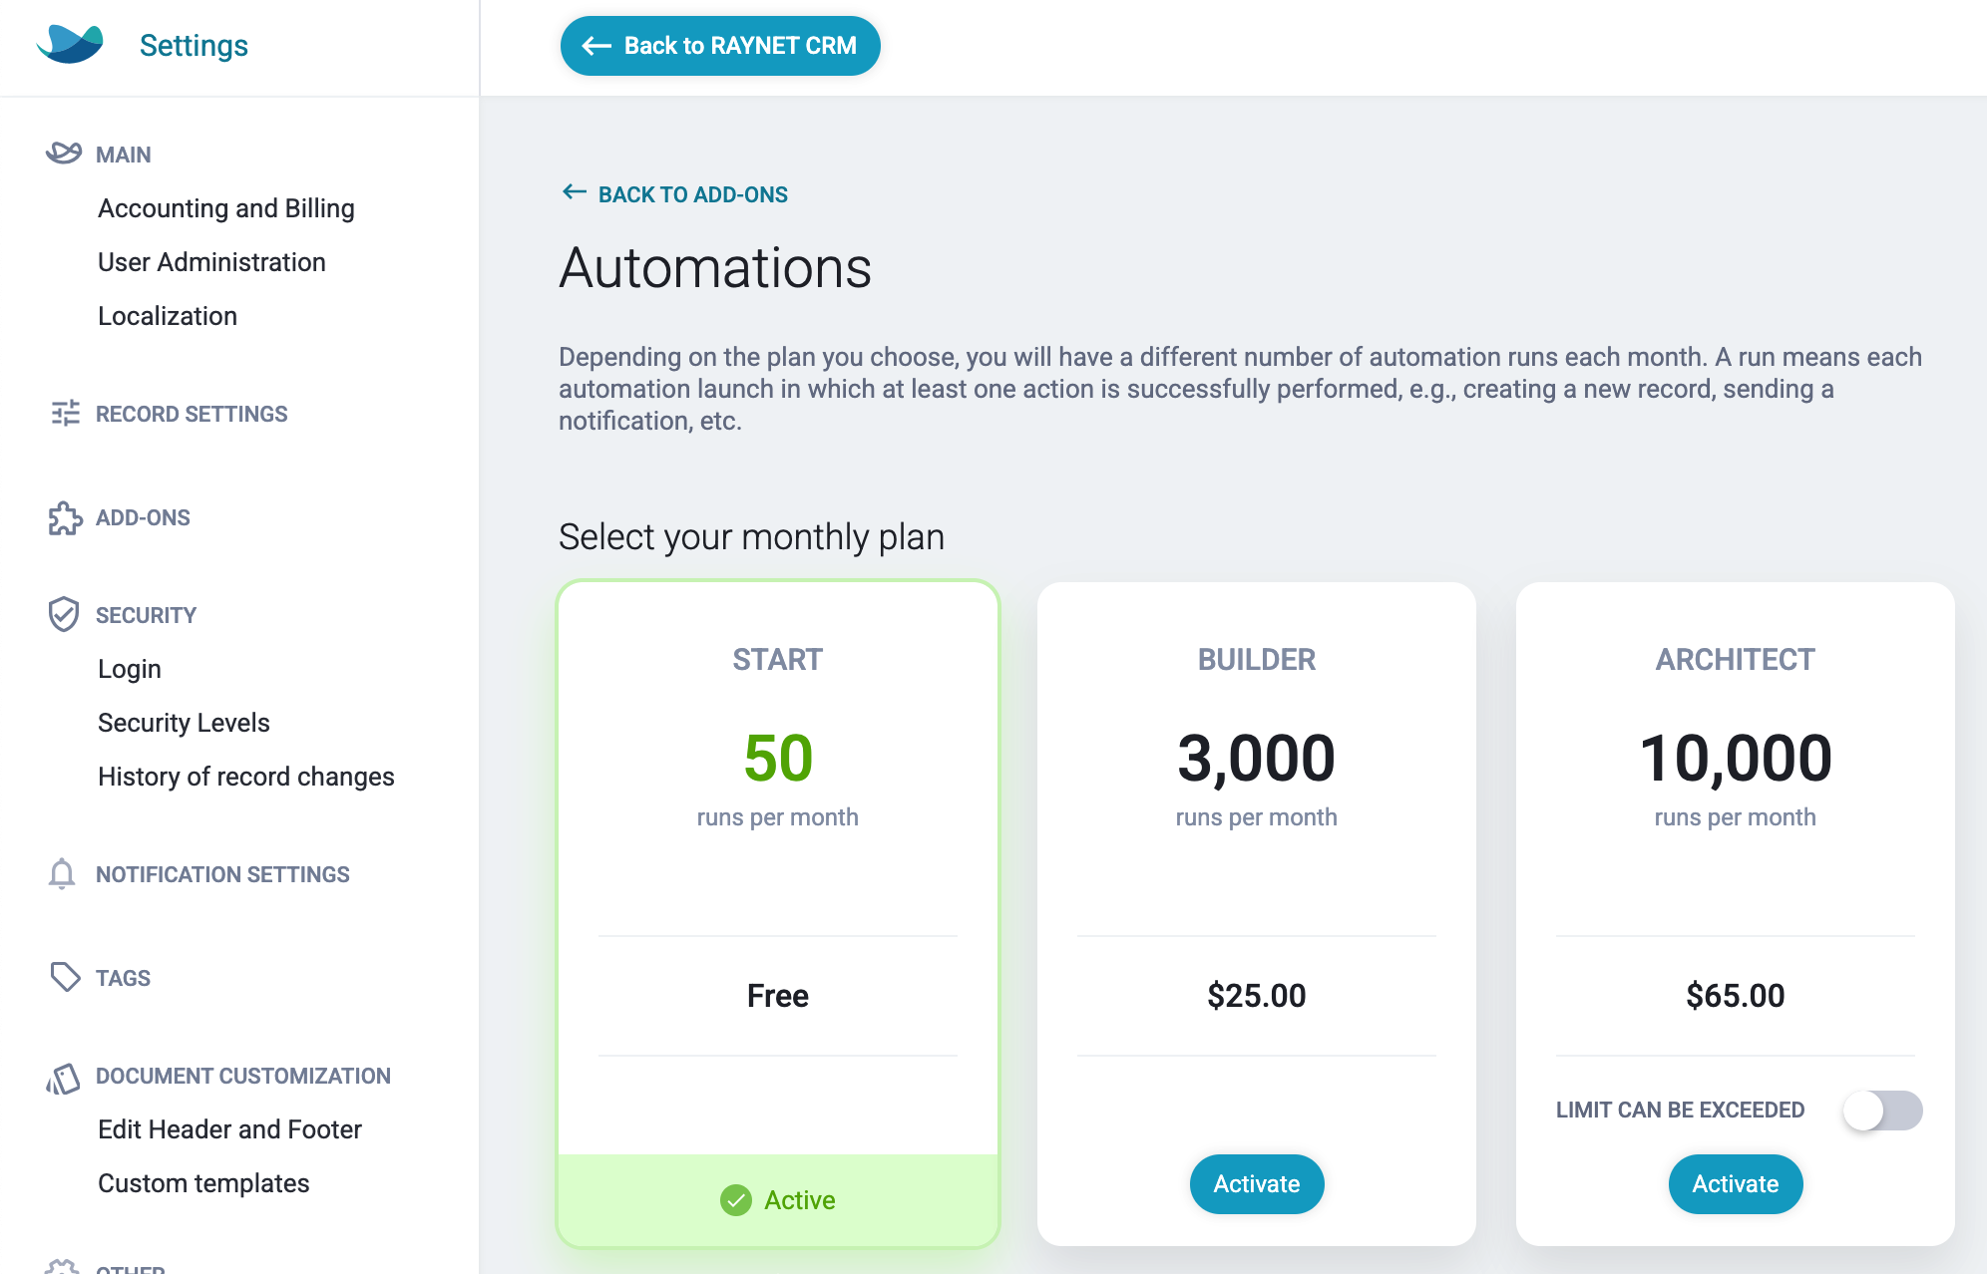1987x1274 pixels.
Task: Open Accounting and Billing settings
Action: pos(226,208)
